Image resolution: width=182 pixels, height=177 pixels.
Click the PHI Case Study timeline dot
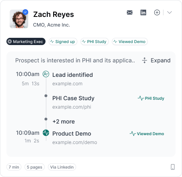coord(46,96)
